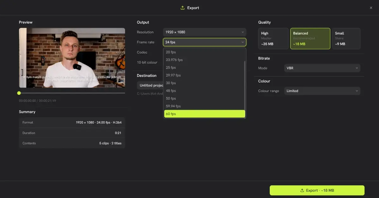Open the Bitrate Mode dropdown set to VBR
Screen dimensions: 379x198
point(322,68)
